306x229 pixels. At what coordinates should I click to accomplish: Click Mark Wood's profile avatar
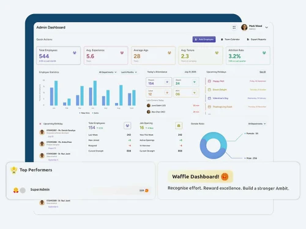244,27
